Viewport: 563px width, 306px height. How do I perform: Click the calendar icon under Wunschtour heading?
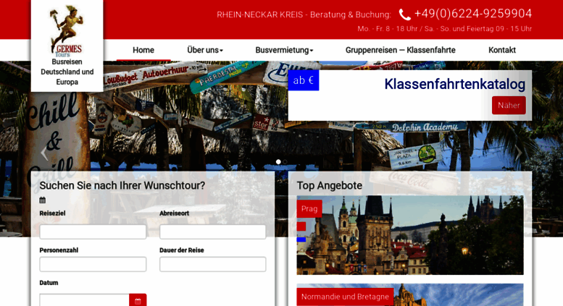[42, 200]
